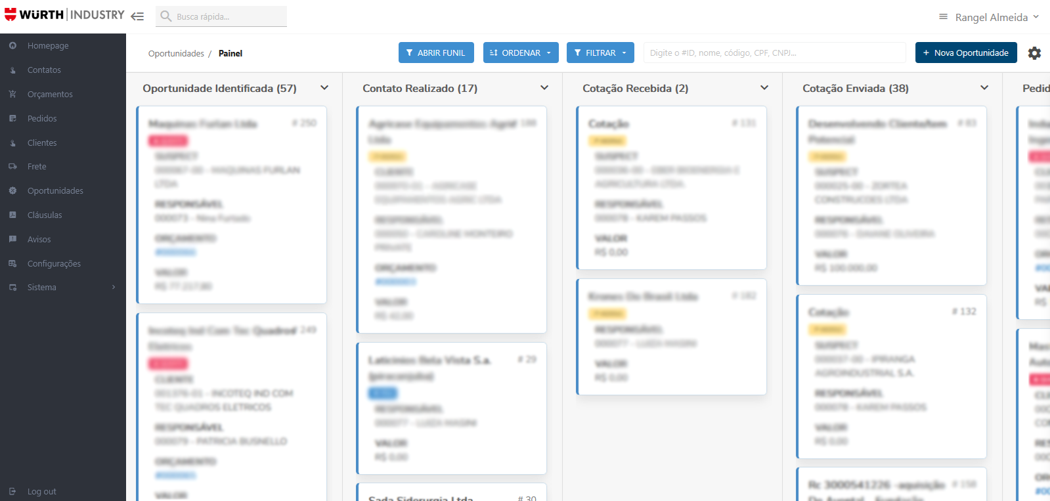This screenshot has width=1050, height=501.
Task: Click the Avisos sidebar icon
Action: click(12, 239)
